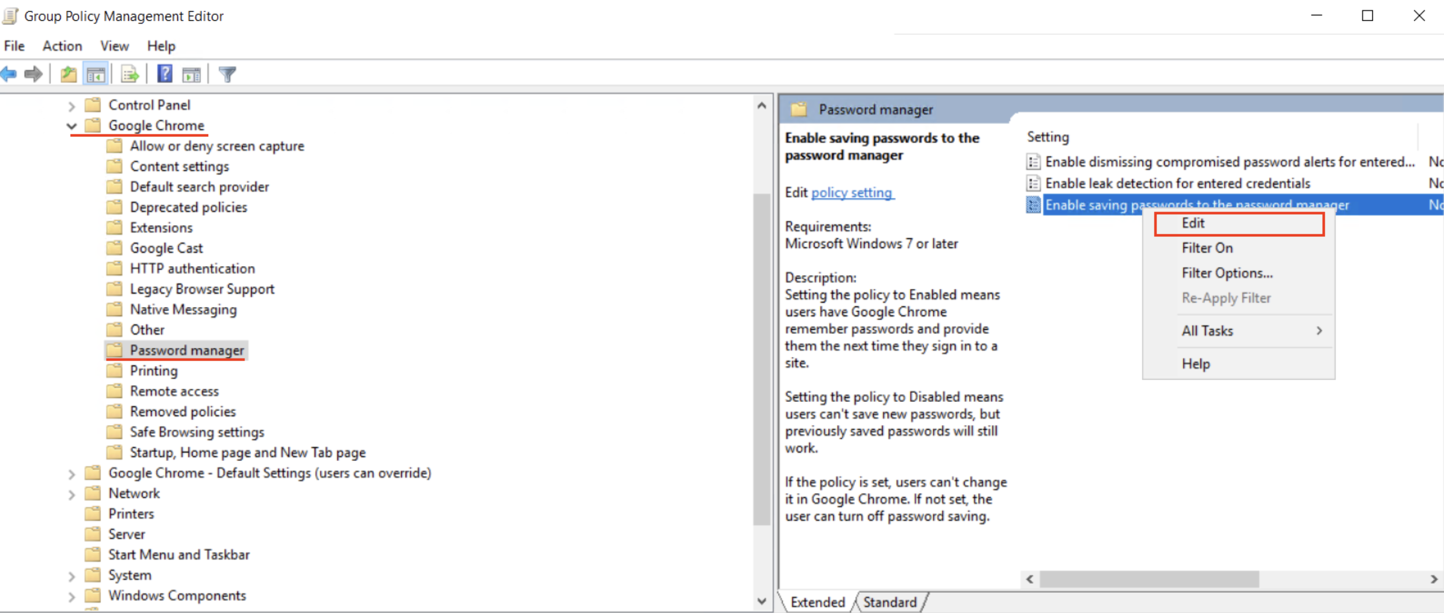This screenshot has height=613, width=1444.
Task: Click the Extensions folder icon
Action: tap(114, 228)
